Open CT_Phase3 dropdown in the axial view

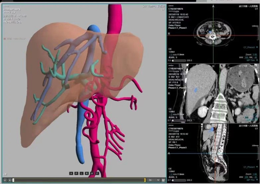point(250,46)
